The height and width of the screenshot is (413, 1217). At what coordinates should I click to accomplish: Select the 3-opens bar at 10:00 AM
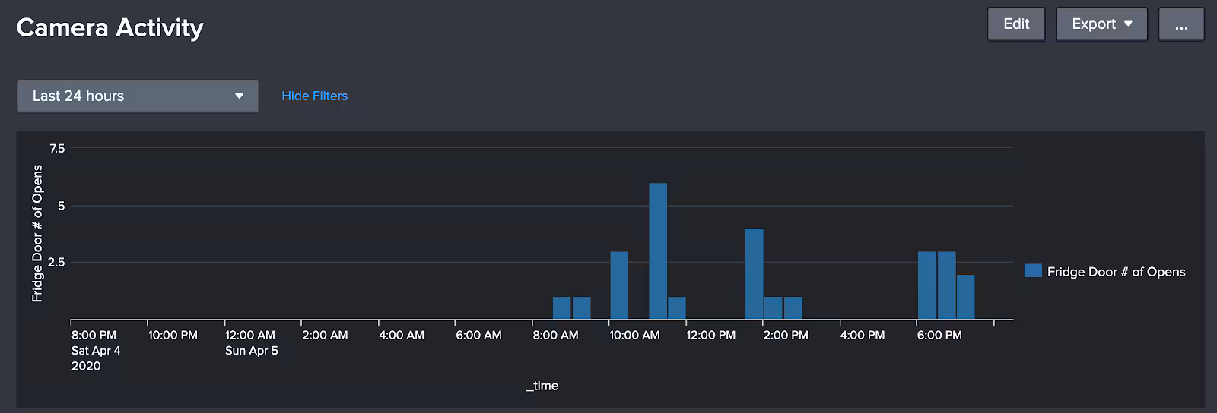click(x=619, y=285)
